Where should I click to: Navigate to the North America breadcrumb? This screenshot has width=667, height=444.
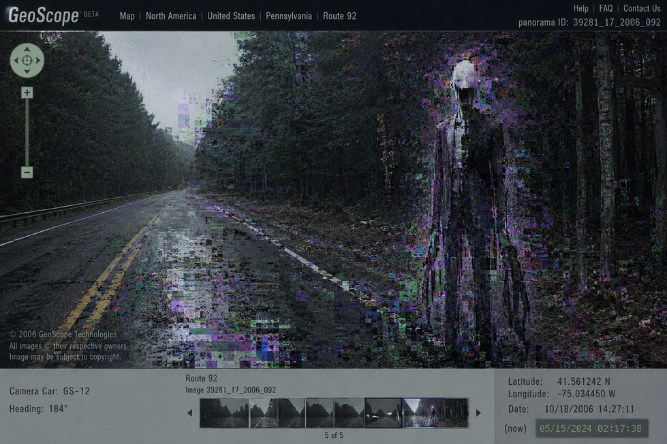[171, 16]
